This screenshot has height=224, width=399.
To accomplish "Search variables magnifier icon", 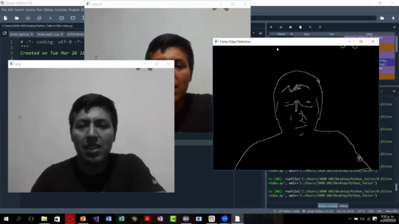I will click(x=310, y=27).
